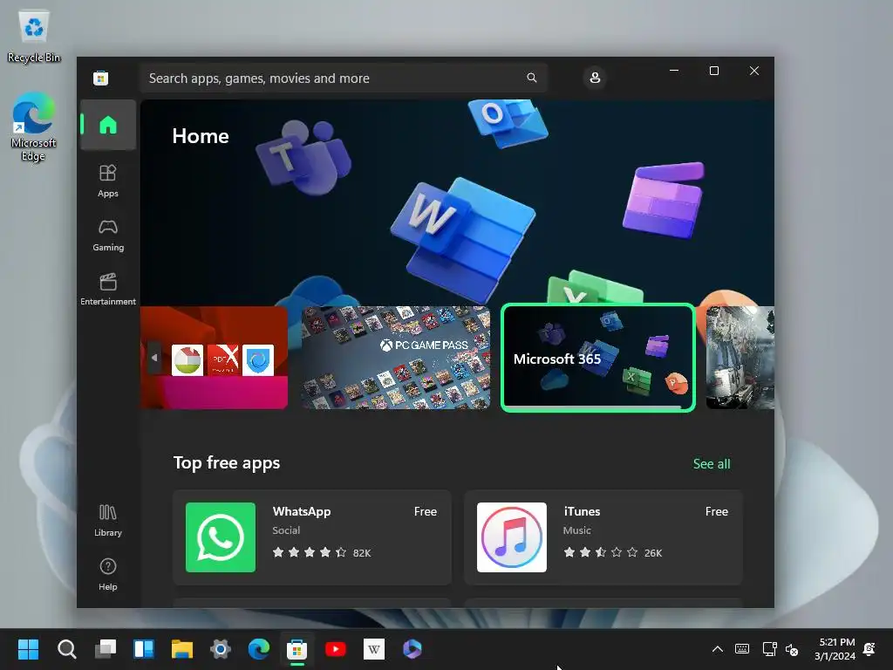Image resolution: width=893 pixels, height=670 pixels.
Task: Click the search apps input field
Action: [x=343, y=78]
